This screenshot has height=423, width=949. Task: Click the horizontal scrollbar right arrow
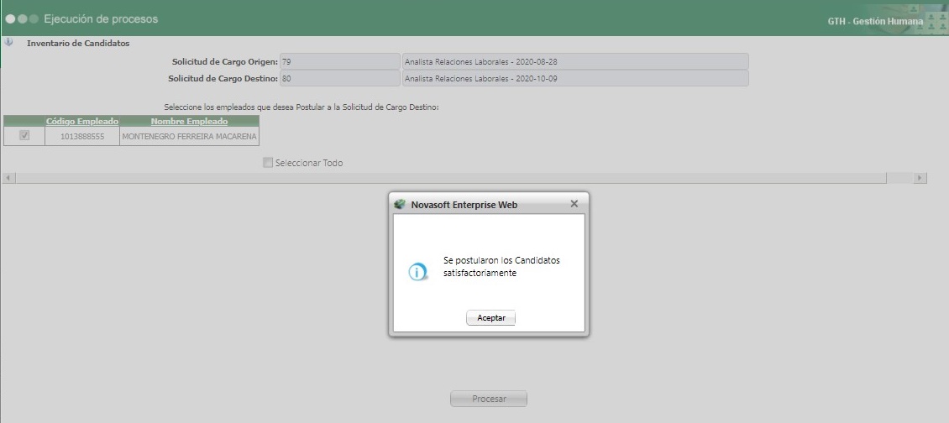point(920,178)
